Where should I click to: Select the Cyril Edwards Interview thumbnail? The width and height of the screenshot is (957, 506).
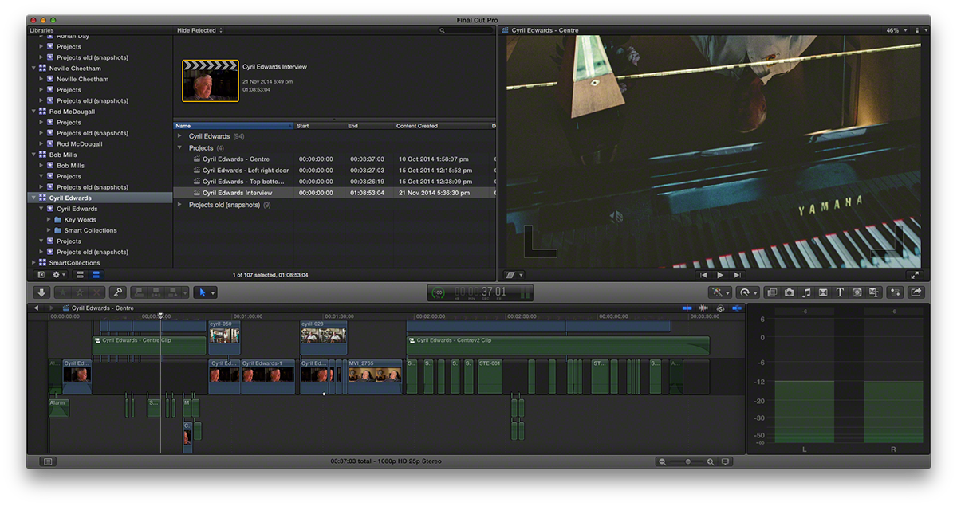210,80
